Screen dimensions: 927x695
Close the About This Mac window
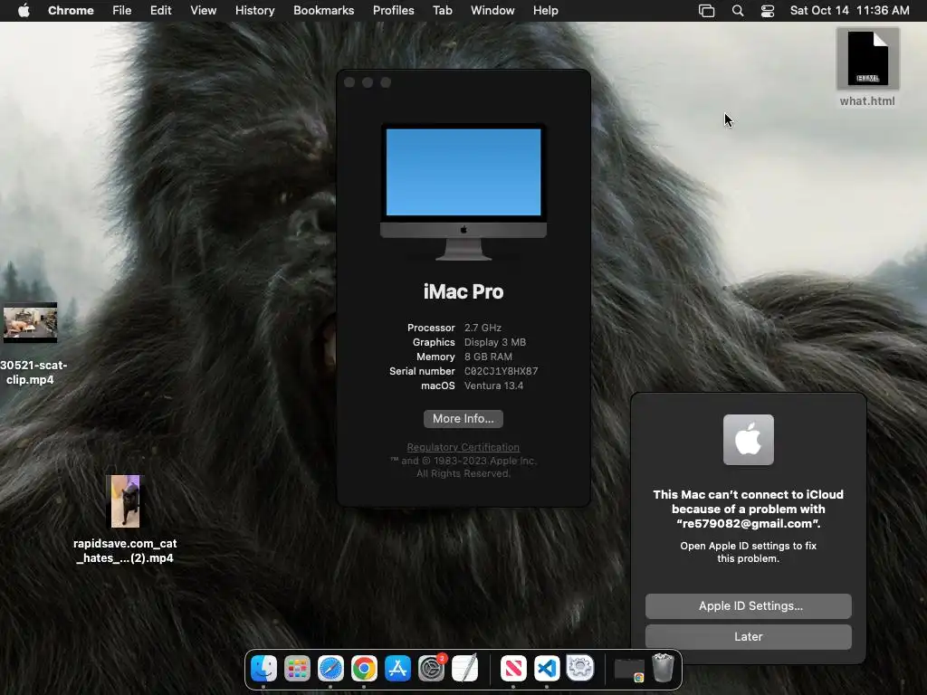pyautogui.click(x=349, y=82)
